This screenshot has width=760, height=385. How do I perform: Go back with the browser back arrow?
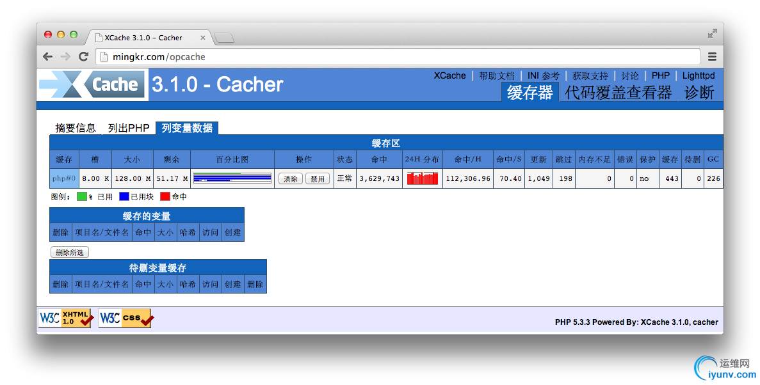tap(47, 57)
